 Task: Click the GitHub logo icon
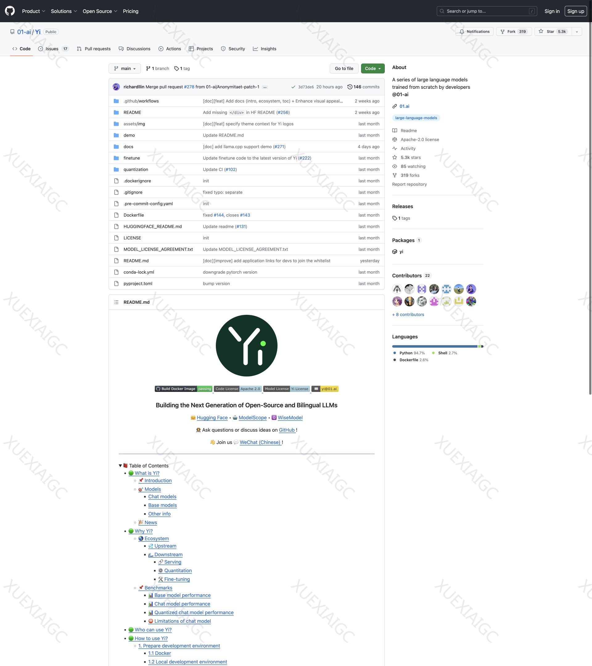(10, 11)
